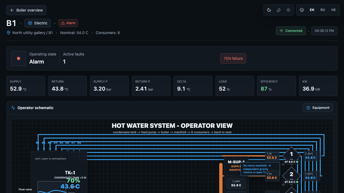Click the B1 boiler title
Viewport: 344px width, 193px height.
click(x=11, y=23)
